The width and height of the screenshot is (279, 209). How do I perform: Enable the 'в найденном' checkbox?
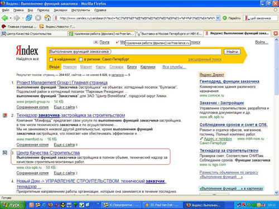(51, 60)
